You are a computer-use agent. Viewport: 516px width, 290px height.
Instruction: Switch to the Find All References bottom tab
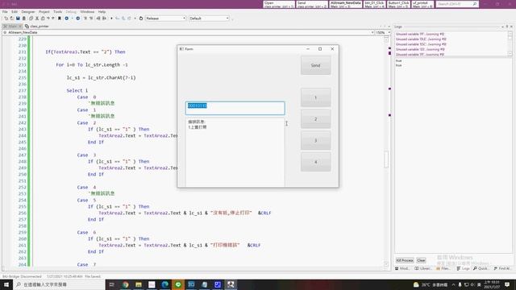[502, 268]
